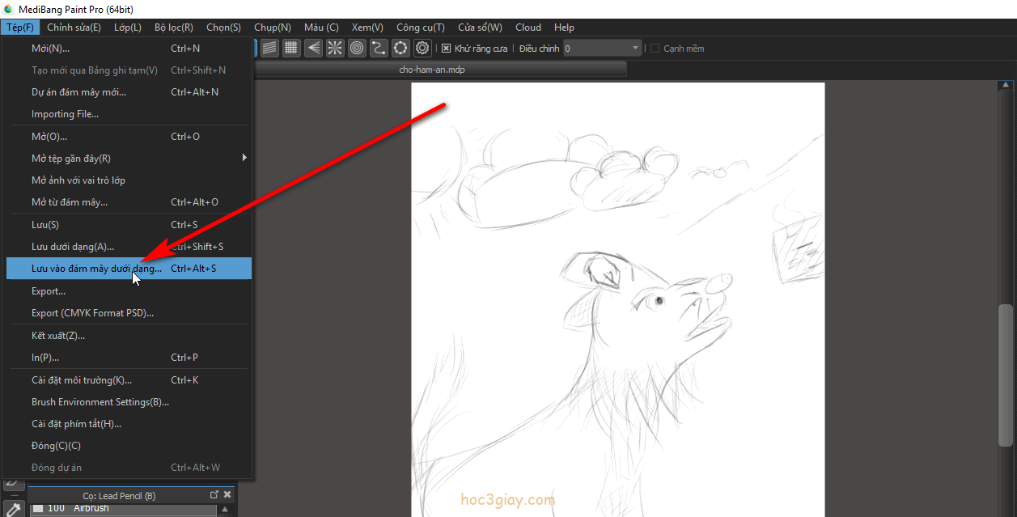The image size is (1017, 517).
Task: Select the curve snap icon
Action: [379, 49]
